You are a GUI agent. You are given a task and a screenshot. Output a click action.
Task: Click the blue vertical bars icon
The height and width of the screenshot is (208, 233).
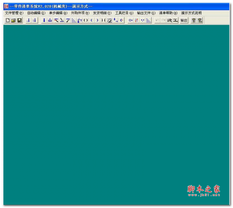pos(50,20)
